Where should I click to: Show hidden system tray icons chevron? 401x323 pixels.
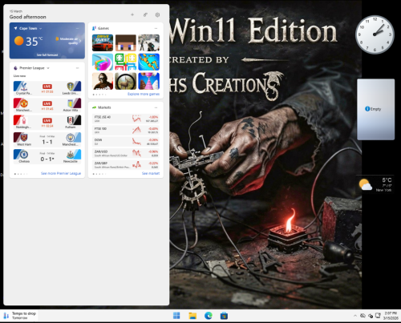pyautogui.click(x=355, y=316)
